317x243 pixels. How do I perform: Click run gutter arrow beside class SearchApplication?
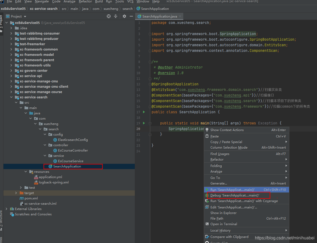tap(144, 112)
